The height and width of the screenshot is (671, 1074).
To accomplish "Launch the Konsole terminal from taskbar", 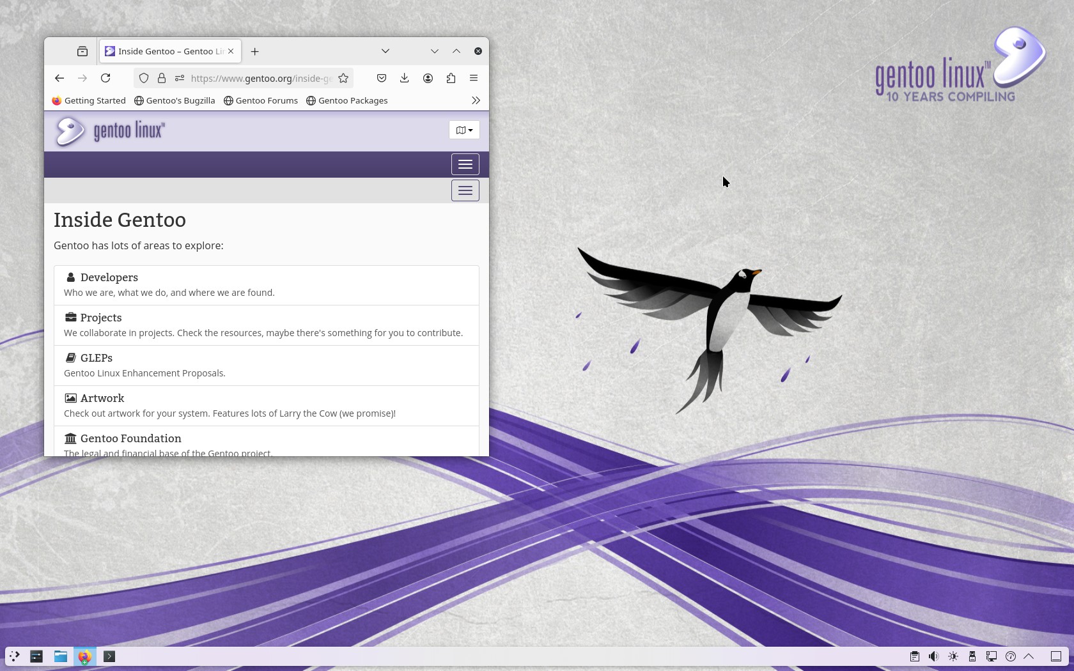I will tap(109, 656).
